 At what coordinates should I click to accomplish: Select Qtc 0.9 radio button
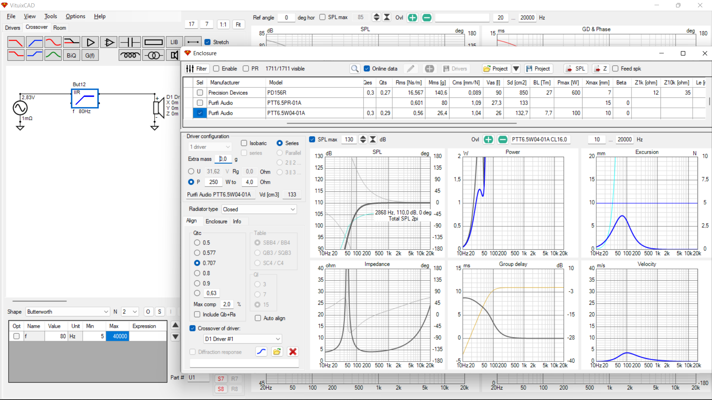pyautogui.click(x=197, y=283)
